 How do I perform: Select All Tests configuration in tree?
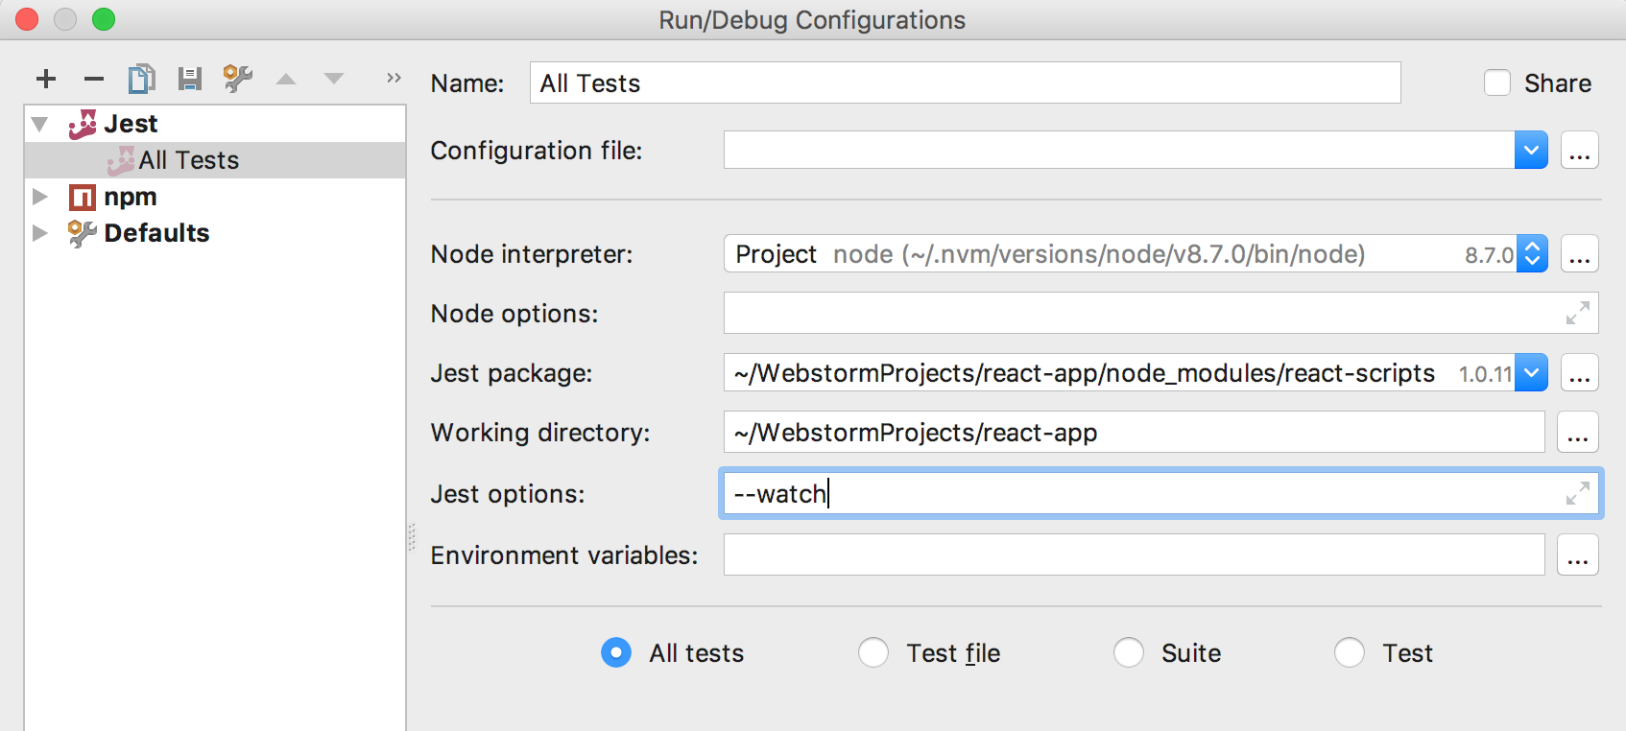(215, 160)
